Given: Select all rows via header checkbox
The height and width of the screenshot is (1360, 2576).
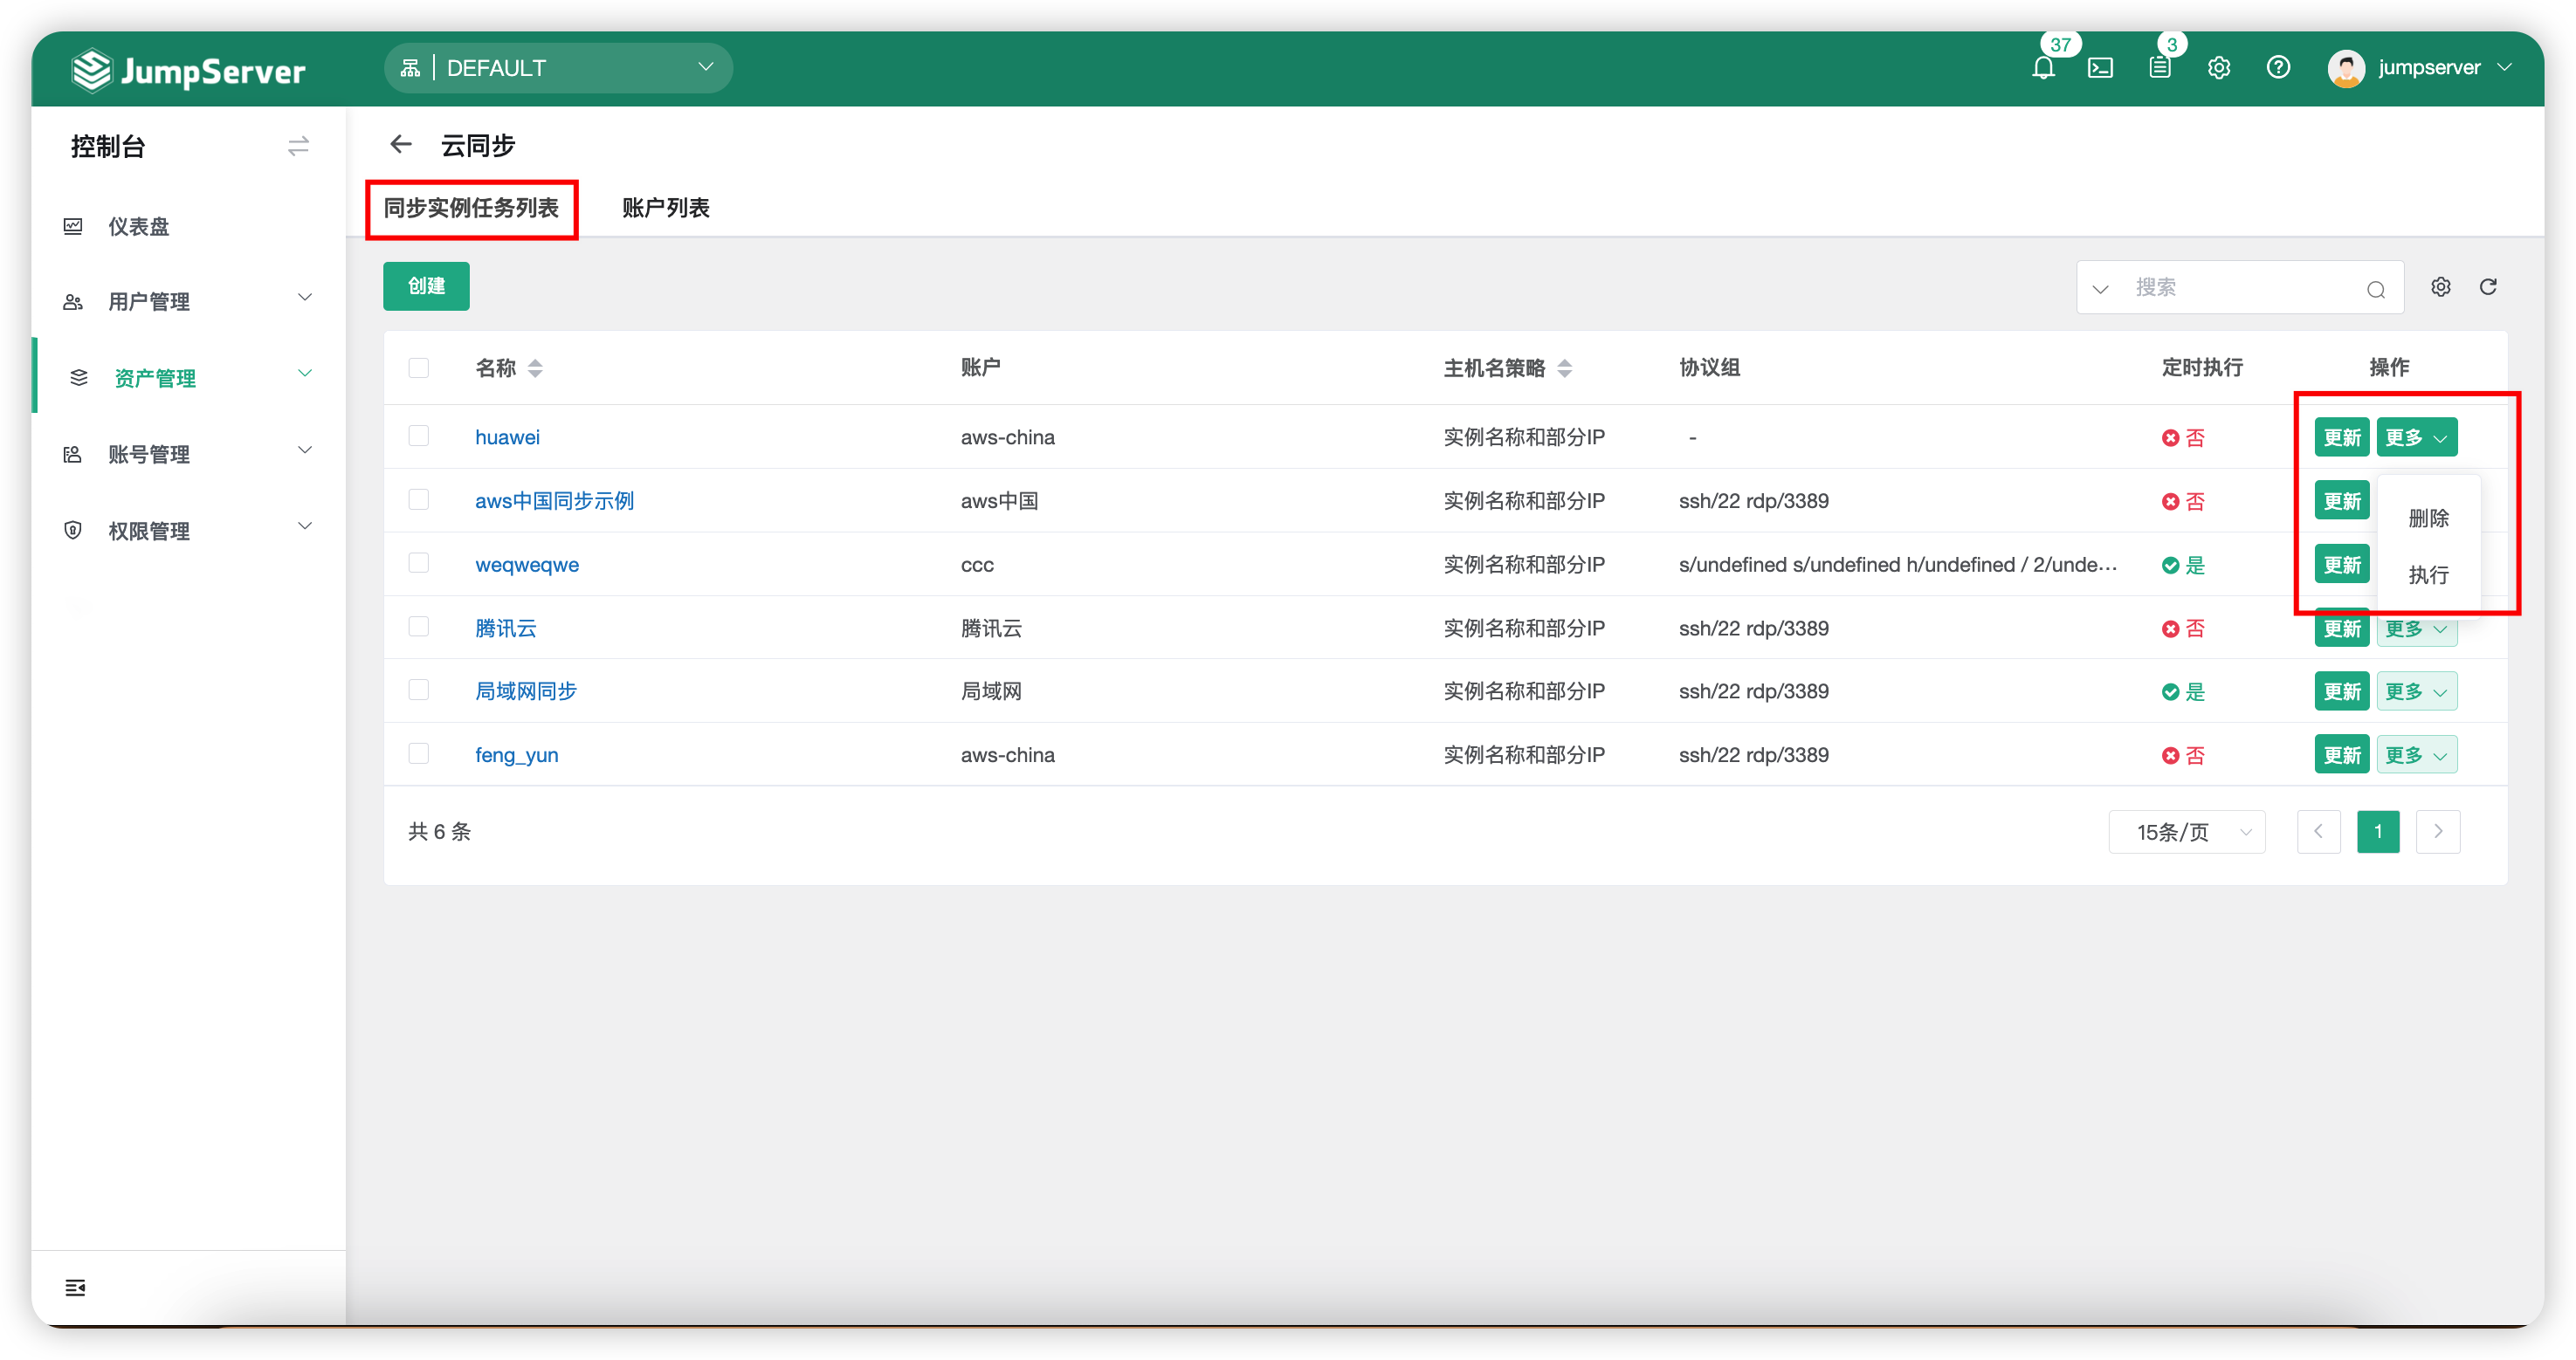Looking at the screenshot, I should point(419,368).
